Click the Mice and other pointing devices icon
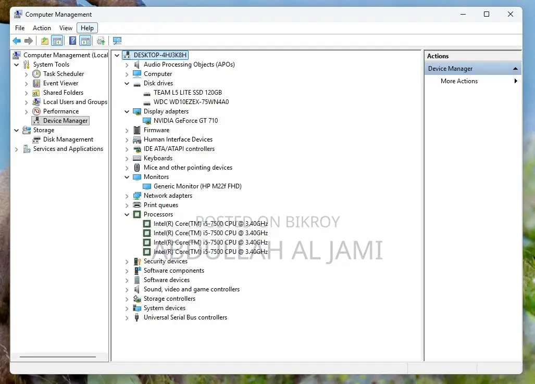 tap(137, 168)
